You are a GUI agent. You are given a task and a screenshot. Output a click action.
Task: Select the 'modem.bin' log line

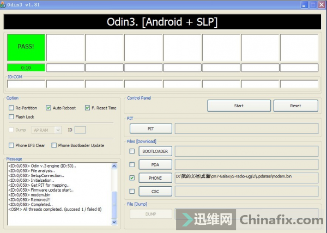click(29, 195)
